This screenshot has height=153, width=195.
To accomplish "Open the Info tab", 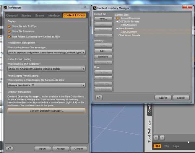I will (166, 146).
